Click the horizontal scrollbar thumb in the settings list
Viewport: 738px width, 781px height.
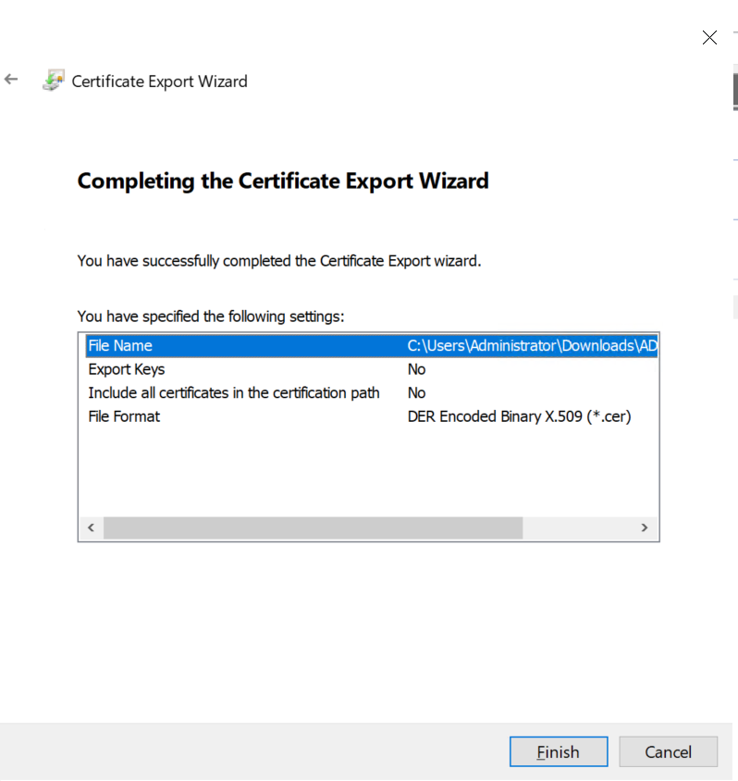tap(313, 527)
